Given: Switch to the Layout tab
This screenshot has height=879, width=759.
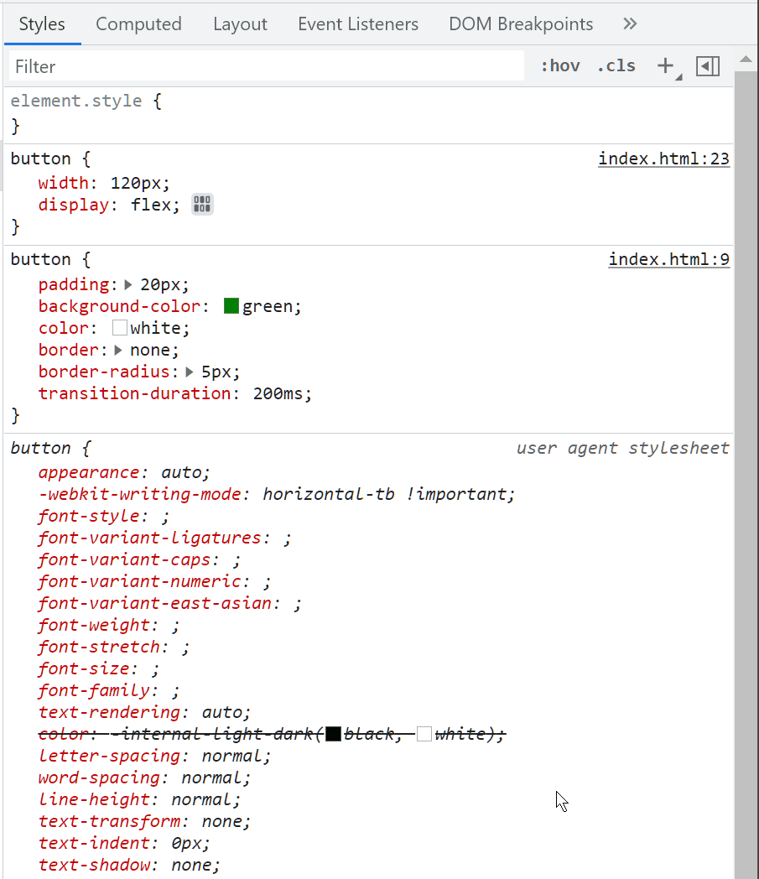Looking at the screenshot, I should click(x=240, y=24).
